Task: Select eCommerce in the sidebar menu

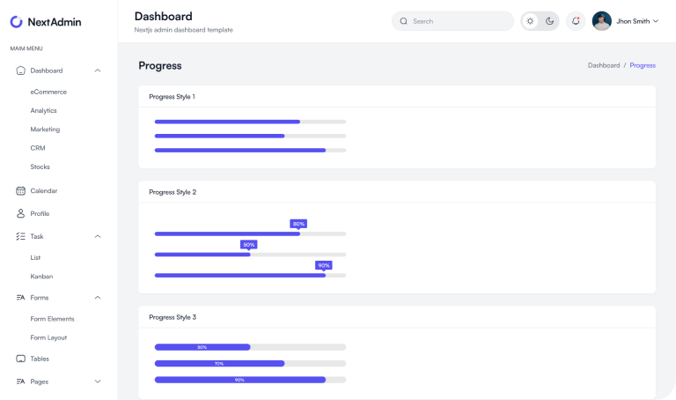Action: [48, 92]
